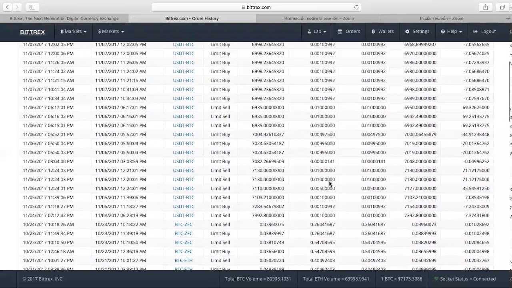The image size is (512, 288).
Task: Click the amount 7.08545198
Action: [x=477, y=197]
